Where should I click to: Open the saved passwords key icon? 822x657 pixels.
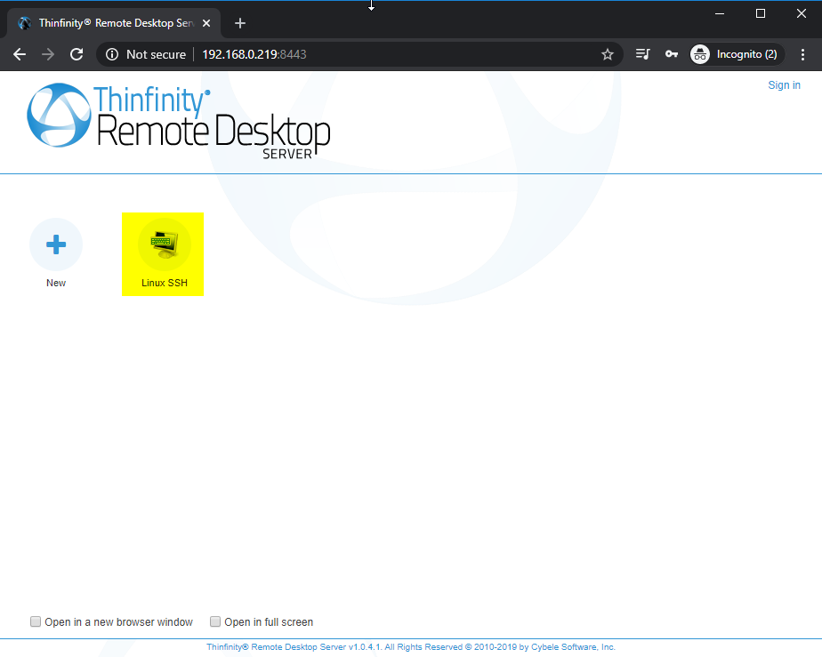pyautogui.click(x=671, y=54)
